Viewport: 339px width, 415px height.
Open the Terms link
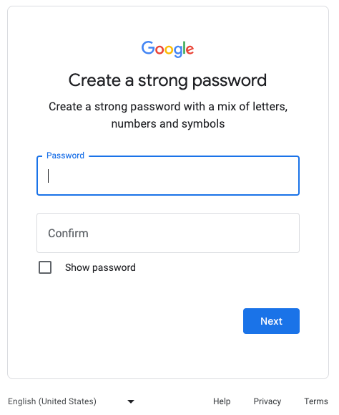click(x=316, y=401)
